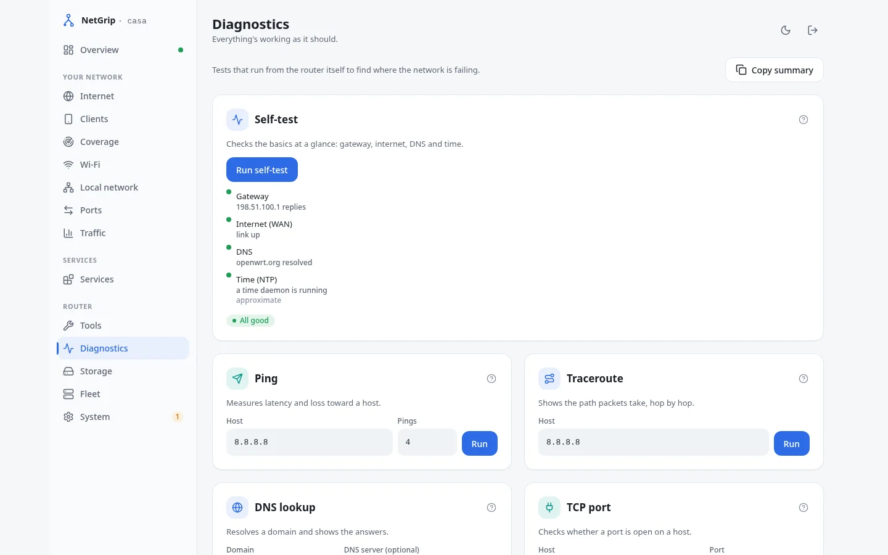This screenshot has height=555, width=888.
Task: Navigate to Coverage
Action: coord(123,142)
